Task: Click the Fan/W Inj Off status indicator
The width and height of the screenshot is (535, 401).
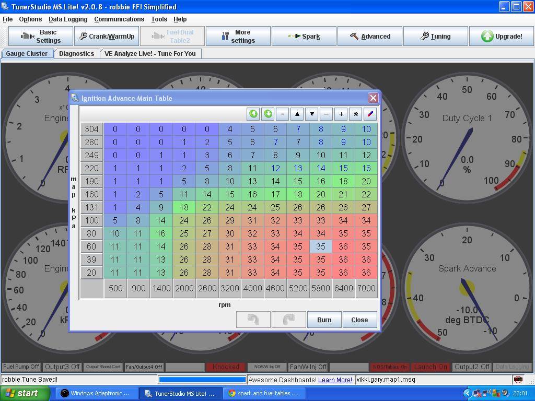Action: pyautogui.click(x=308, y=367)
